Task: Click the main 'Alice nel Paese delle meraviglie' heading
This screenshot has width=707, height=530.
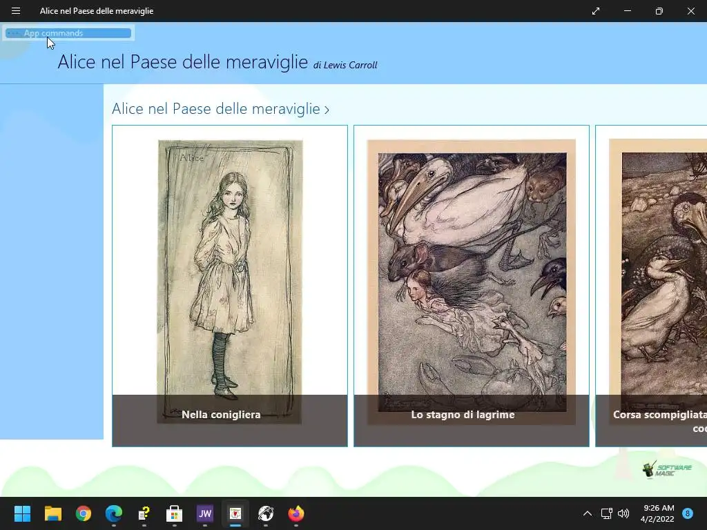Action: [x=182, y=61]
